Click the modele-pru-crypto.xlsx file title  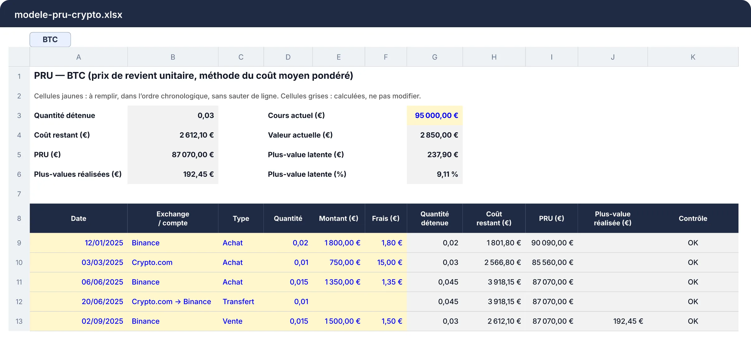point(68,15)
